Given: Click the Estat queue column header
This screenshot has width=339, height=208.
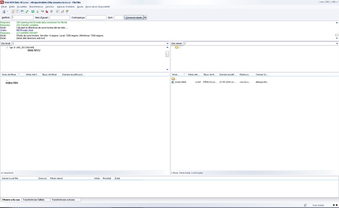Looking at the screenshot, I should click(x=118, y=178).
